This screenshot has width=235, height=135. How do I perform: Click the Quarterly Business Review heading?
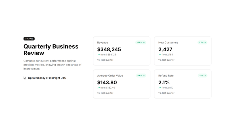[x=51, y=50]
